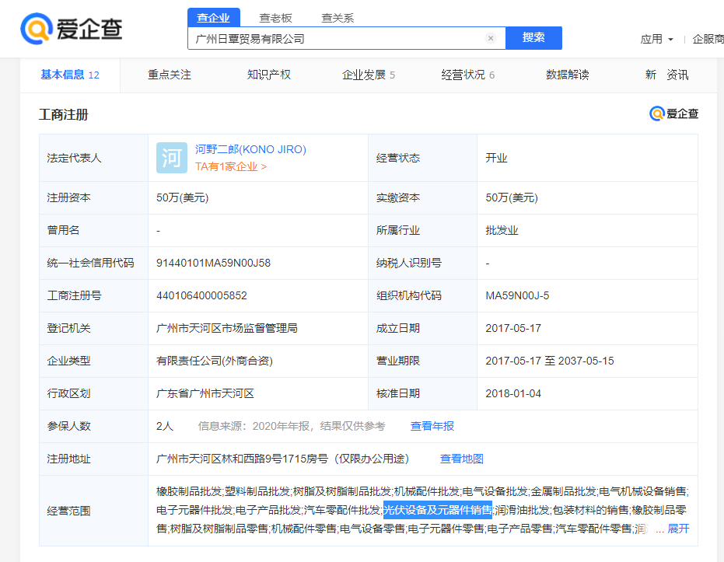Click business term 2017-05-17 至 2037-05-15
This screenshot has height=562, width=724.
(x=550, y=361)
